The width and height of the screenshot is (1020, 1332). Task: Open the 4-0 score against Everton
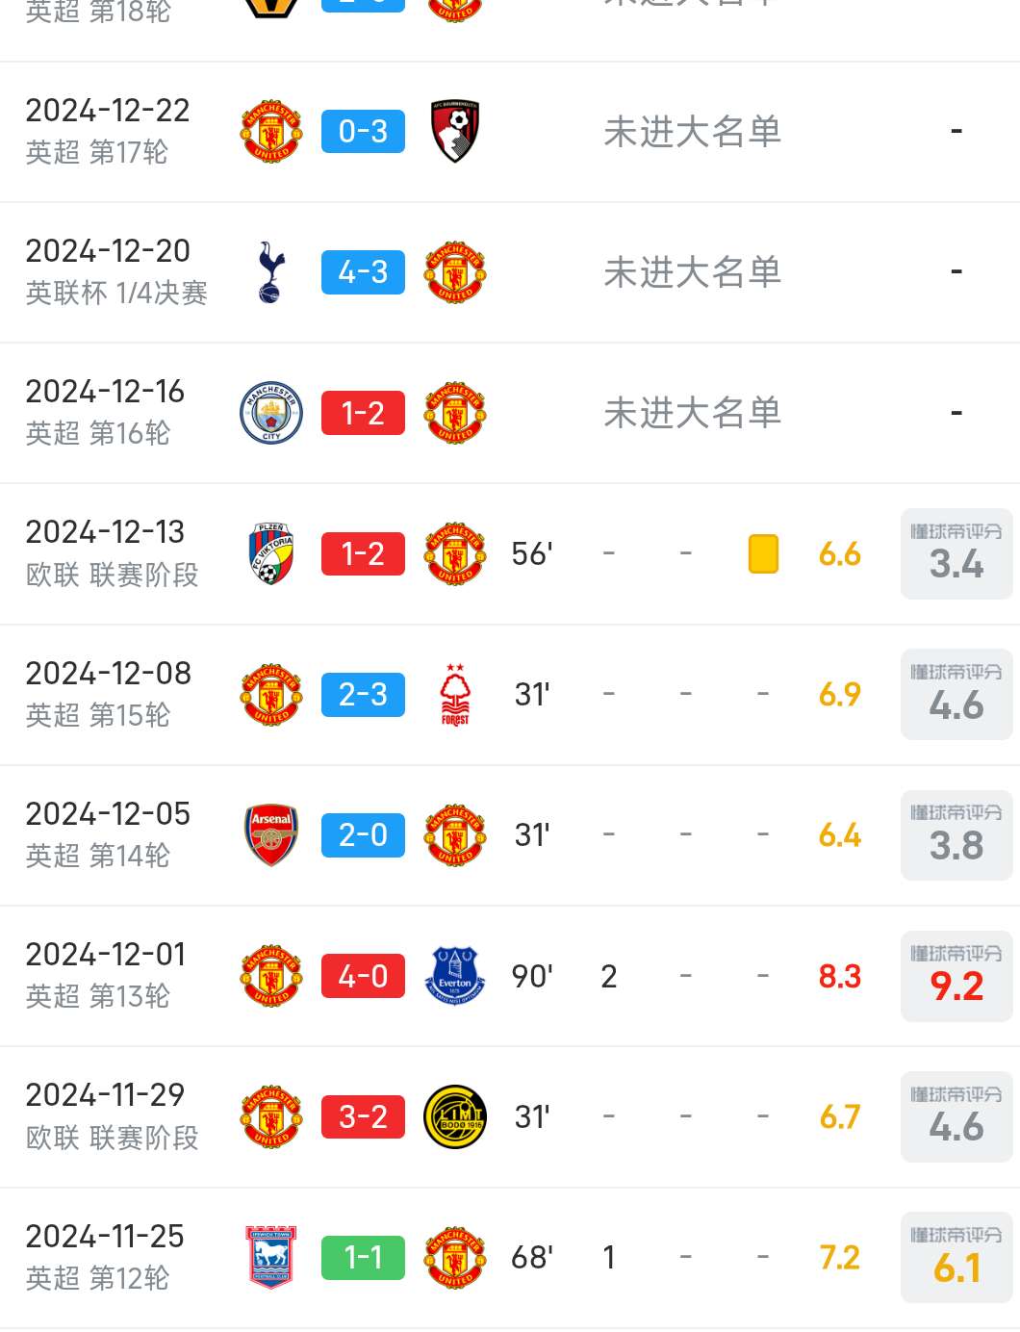point(363,976)
